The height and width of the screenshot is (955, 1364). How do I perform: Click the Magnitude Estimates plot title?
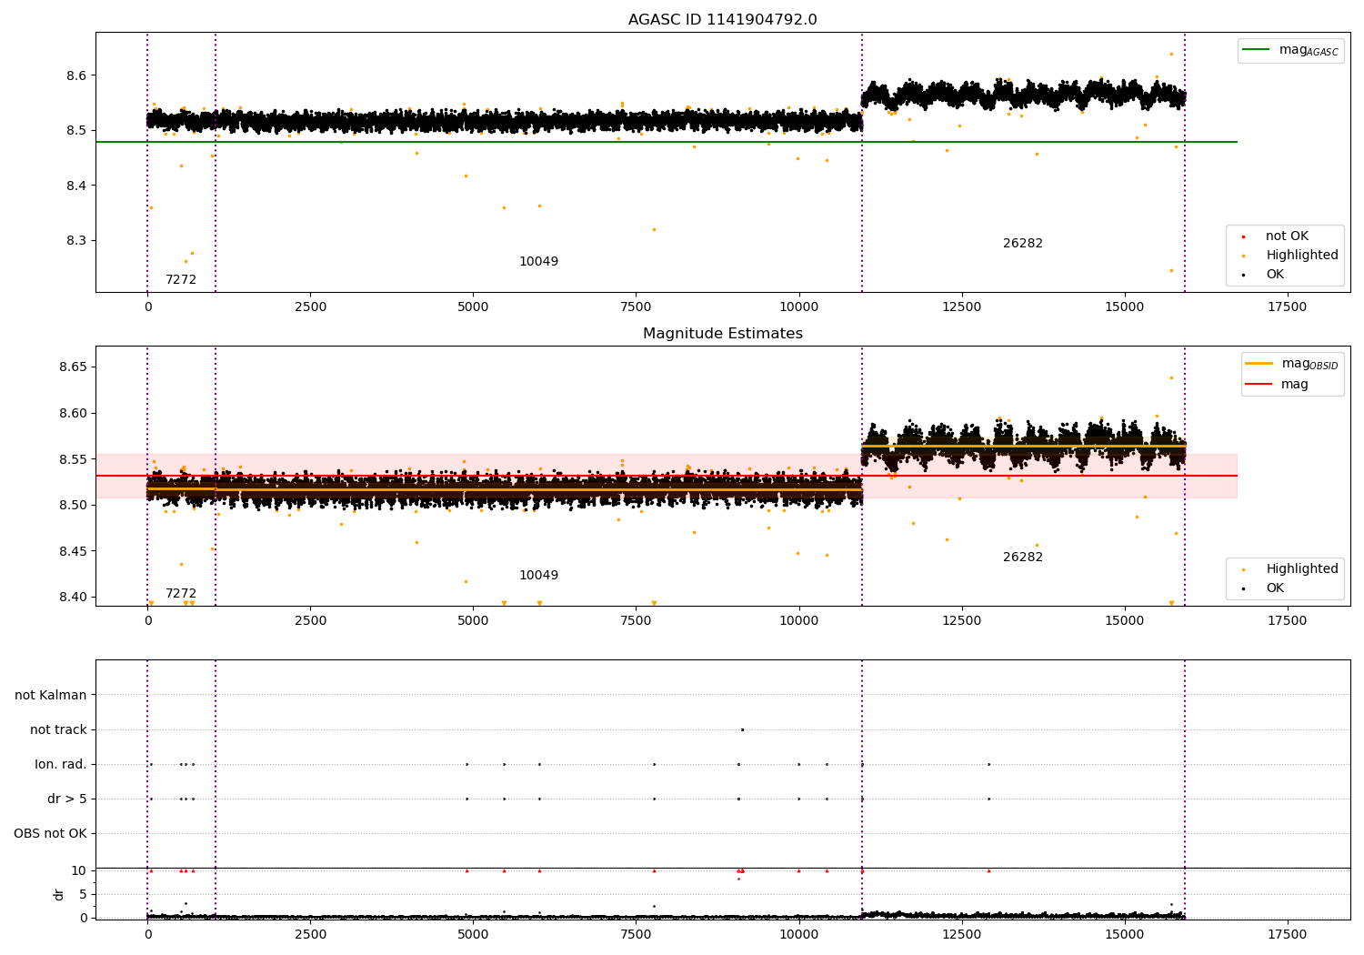(722, 334)
